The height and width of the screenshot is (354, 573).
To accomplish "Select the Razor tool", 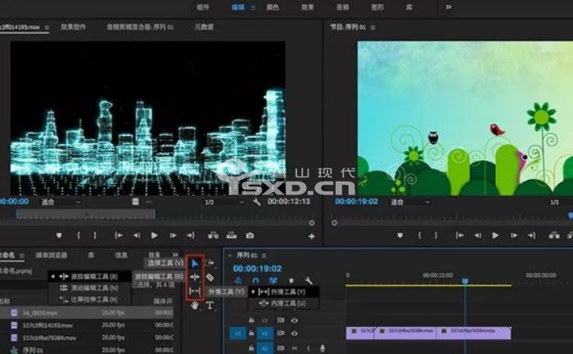I will point(210,277).
